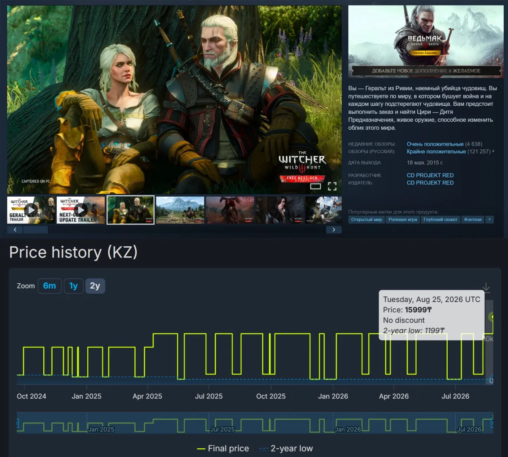Click the 'Price history (KZ)' heading

pos(73,252)
